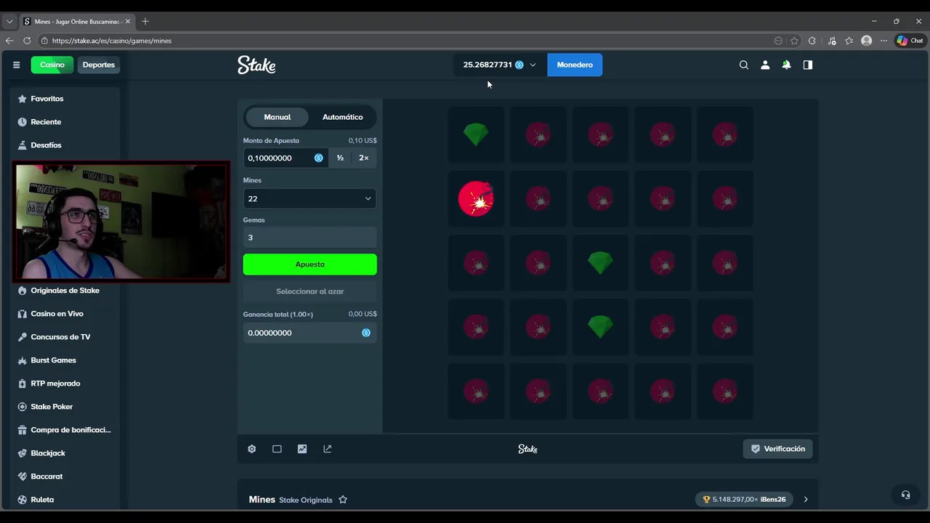Click the streamer webcam overlay
The image size is (930, 523).
pos(121,222)
